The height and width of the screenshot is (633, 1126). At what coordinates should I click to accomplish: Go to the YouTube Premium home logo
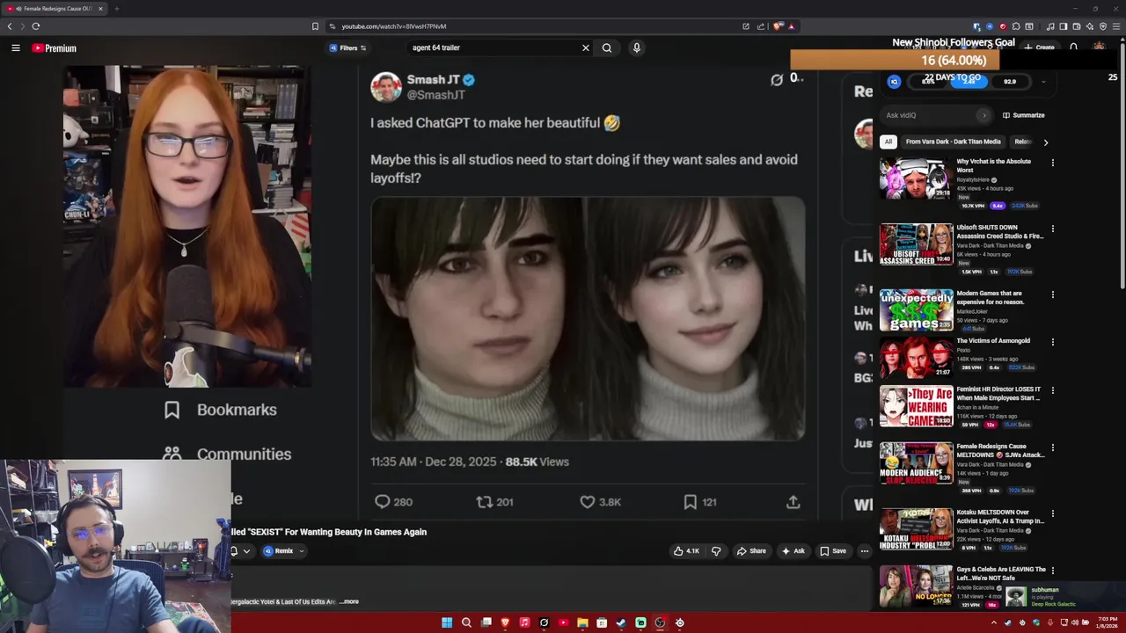click(55, 48)
